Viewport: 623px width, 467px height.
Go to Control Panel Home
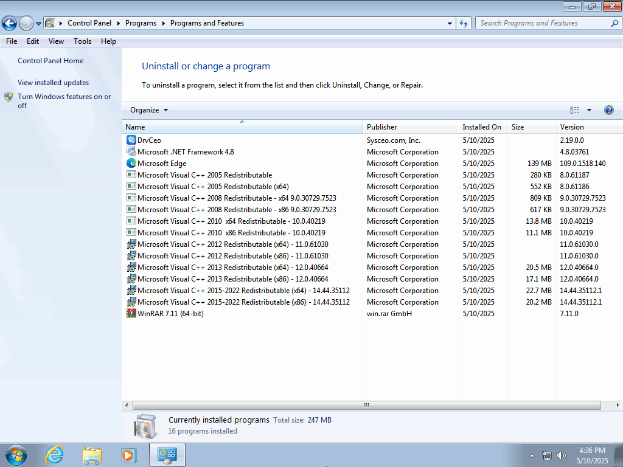point(50,61)
